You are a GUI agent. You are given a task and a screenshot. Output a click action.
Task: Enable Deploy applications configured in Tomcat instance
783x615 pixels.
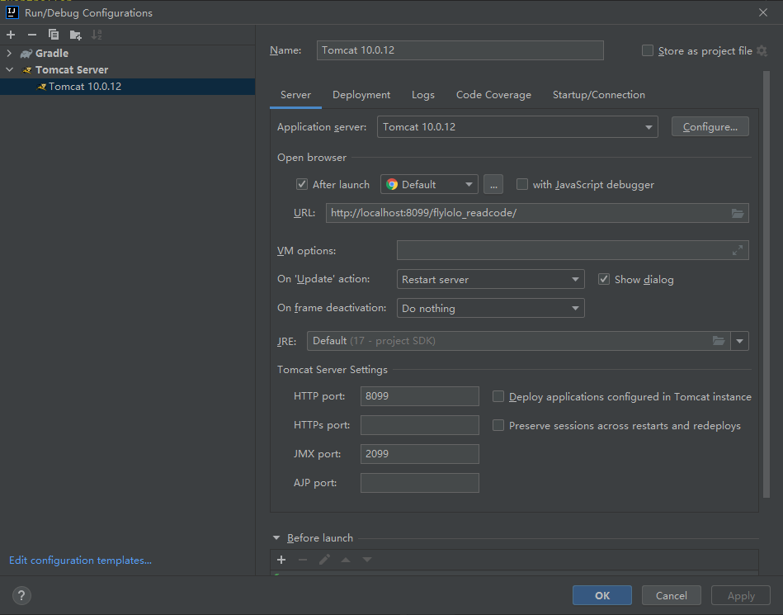[498, 397]
